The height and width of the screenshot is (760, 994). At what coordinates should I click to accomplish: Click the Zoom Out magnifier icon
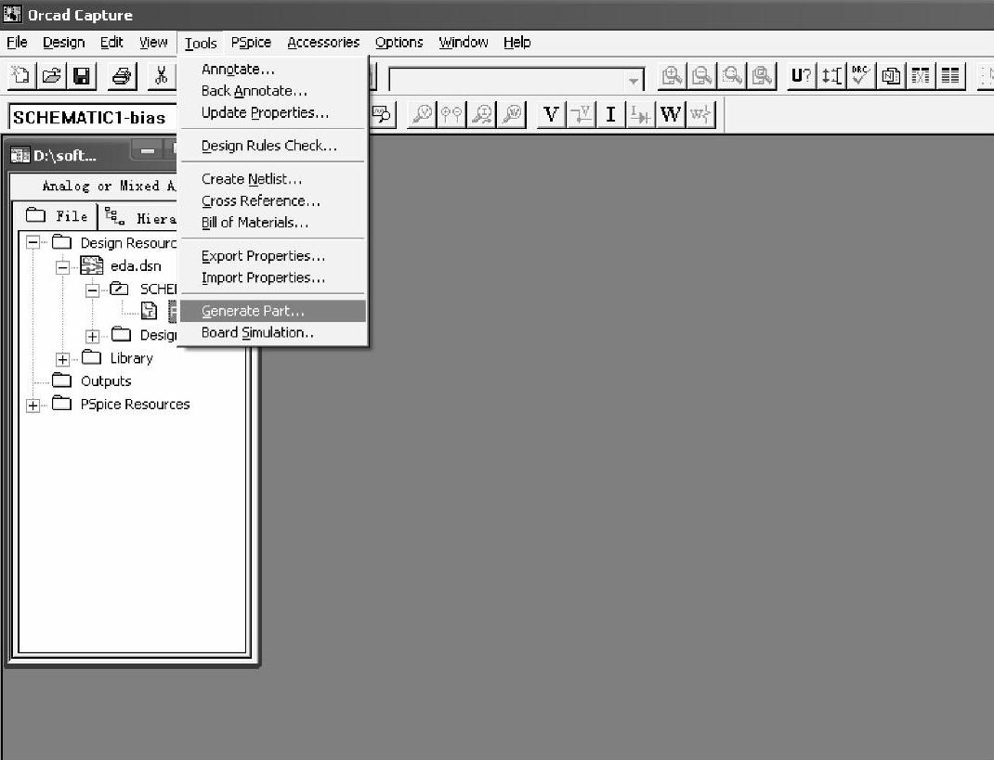701,76
